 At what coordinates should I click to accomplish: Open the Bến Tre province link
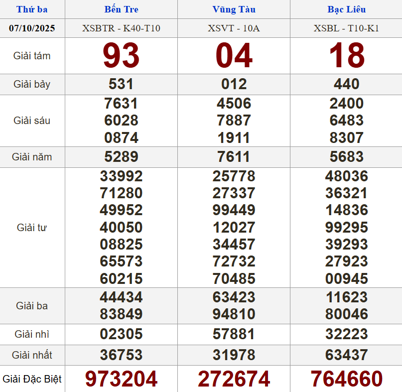pyautogui.click(x=121, y=9)
